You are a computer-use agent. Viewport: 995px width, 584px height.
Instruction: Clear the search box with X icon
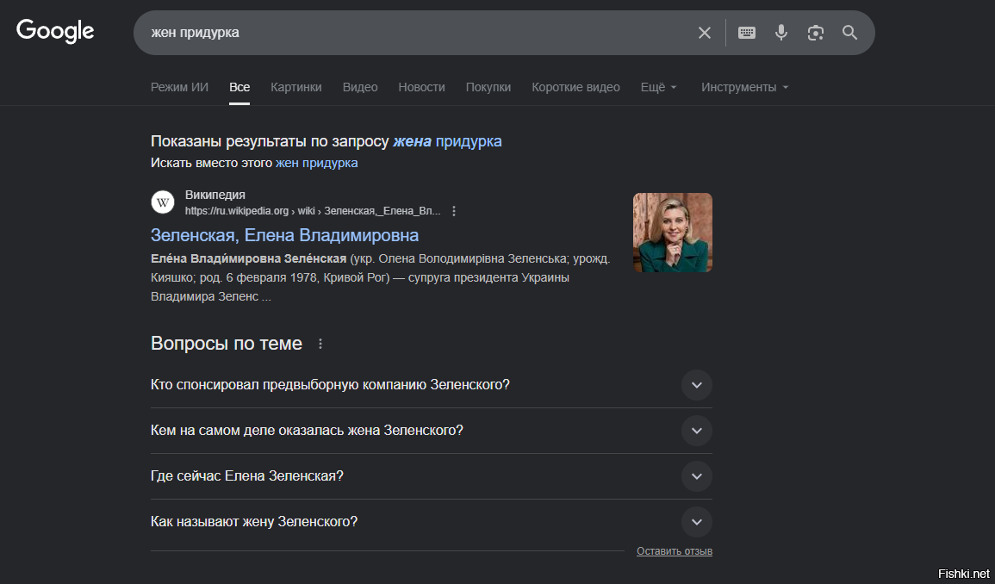704,33
